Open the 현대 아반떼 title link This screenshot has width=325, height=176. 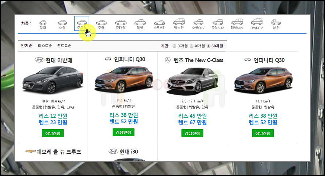(x=59, y=60)
